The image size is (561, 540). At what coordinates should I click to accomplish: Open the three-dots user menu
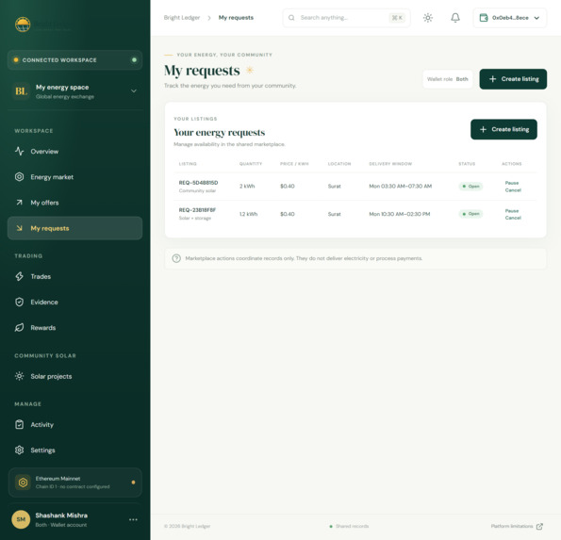point(133,519)
